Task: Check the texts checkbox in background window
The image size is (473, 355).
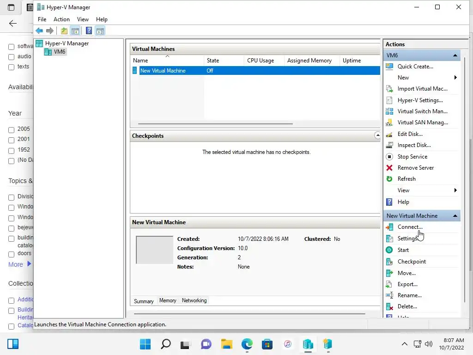Action: (x=11, y=67)
